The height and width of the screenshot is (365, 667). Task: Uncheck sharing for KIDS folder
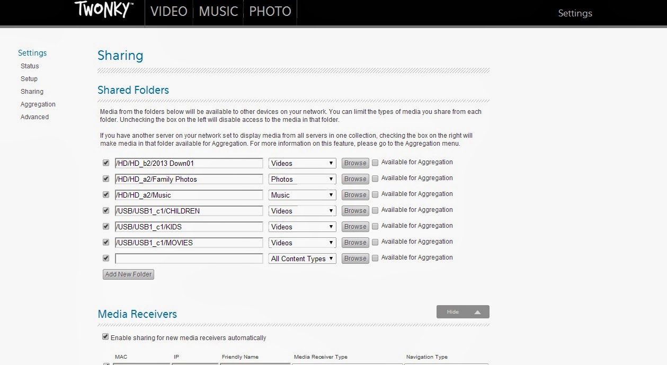(x=106, y=226)
